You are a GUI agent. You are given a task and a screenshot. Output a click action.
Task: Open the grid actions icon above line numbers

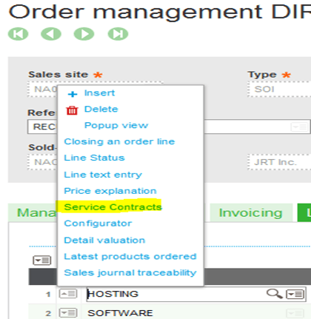pos(42,260)
